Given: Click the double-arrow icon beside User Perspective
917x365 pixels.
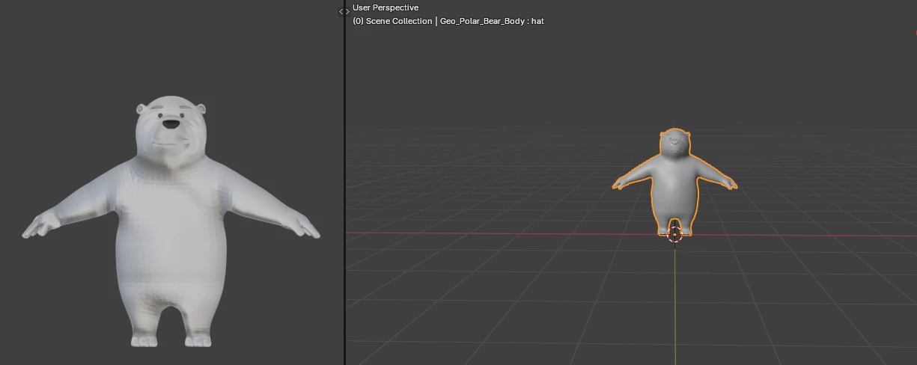Looking at the screenshot, I should (x=344, y=11).
